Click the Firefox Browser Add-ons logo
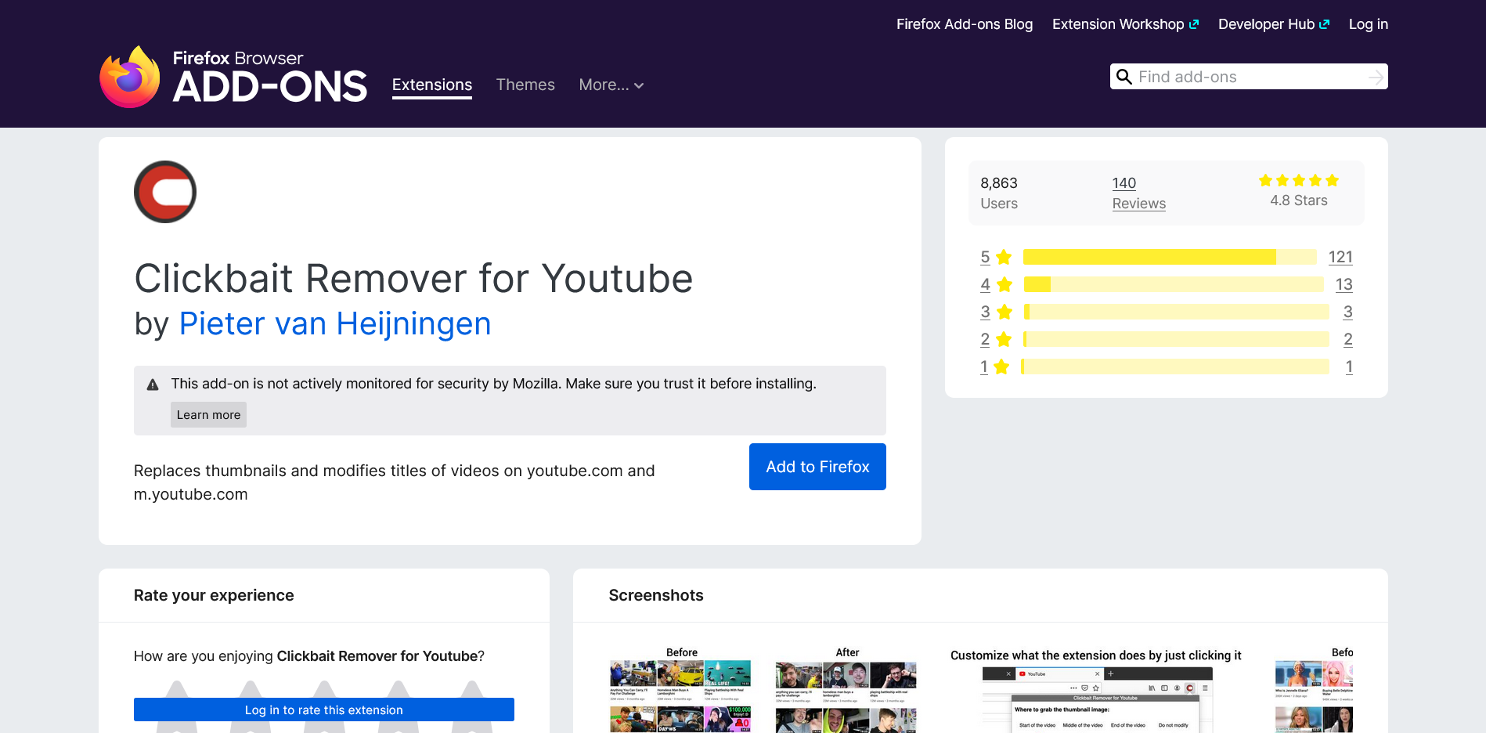Viewport: 1486px width, 733px height. pyautogui.click(x=233, y=77)
